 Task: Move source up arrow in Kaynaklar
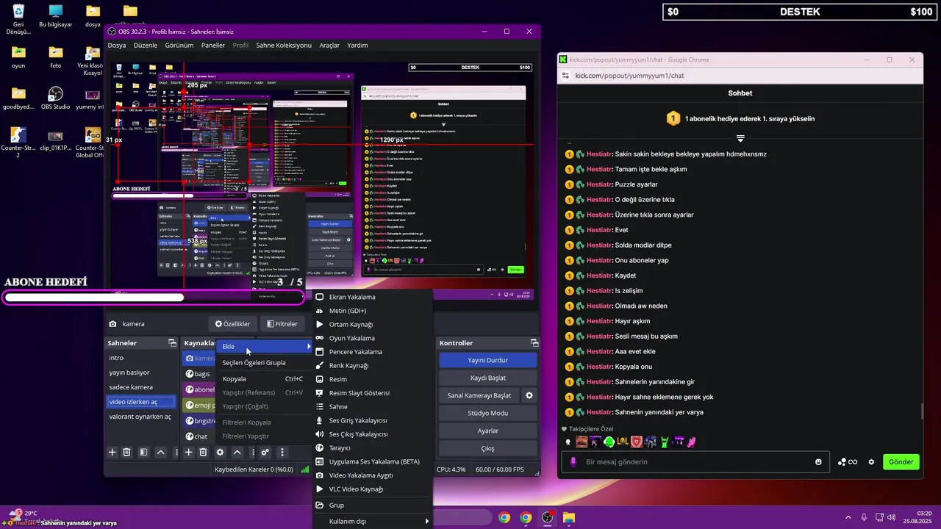(x=237, y=453)
